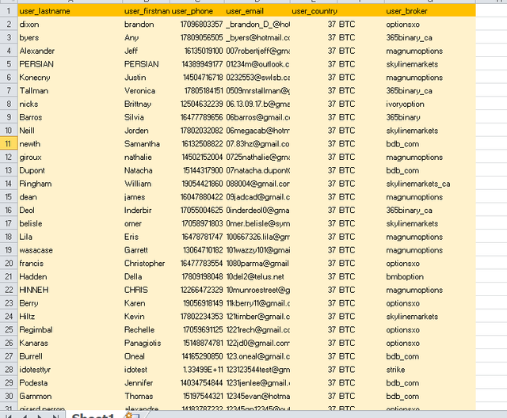
Task: Select the broker cell ivoryoption
Action: 430,104
